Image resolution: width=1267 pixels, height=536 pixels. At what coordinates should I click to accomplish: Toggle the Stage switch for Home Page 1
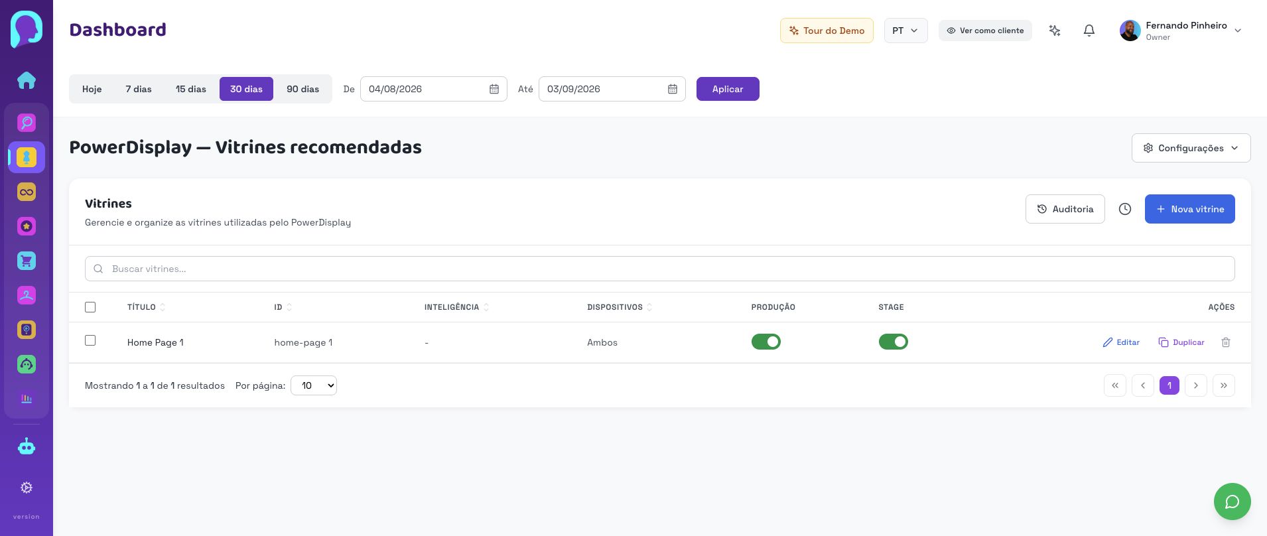894,342
